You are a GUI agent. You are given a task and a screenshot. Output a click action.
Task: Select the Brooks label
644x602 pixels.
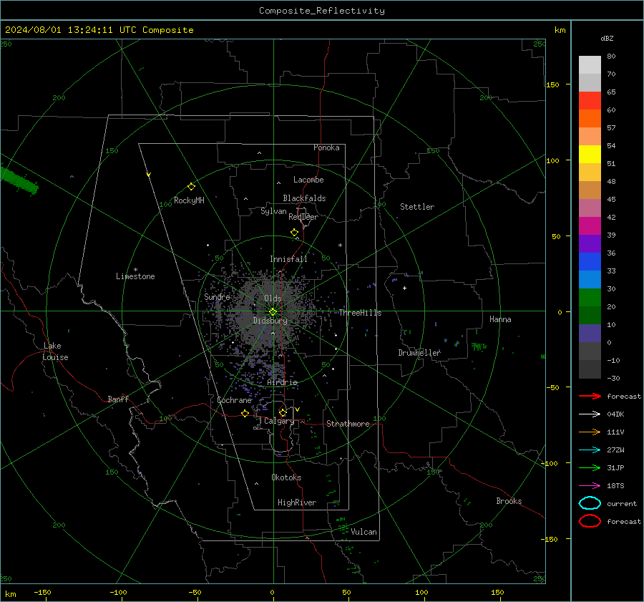point(509,501)
